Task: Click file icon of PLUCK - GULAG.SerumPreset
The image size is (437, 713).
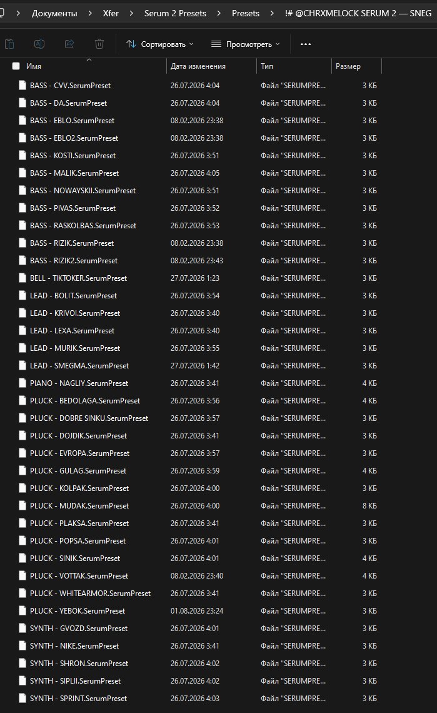Action: coord(22,470)
